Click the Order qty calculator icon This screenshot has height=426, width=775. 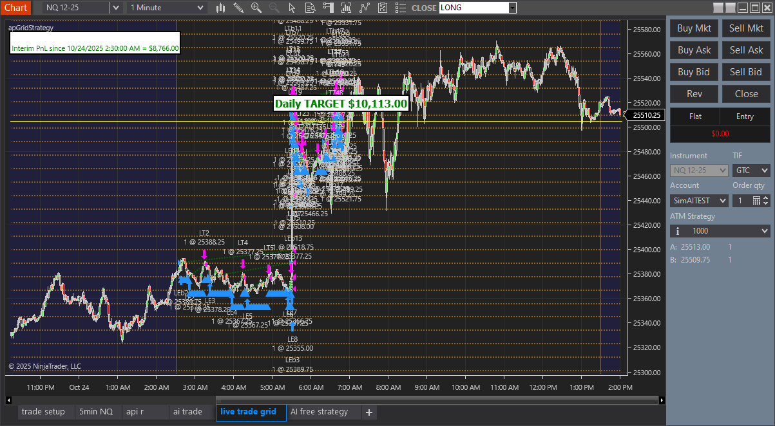(x=756, y=200)
